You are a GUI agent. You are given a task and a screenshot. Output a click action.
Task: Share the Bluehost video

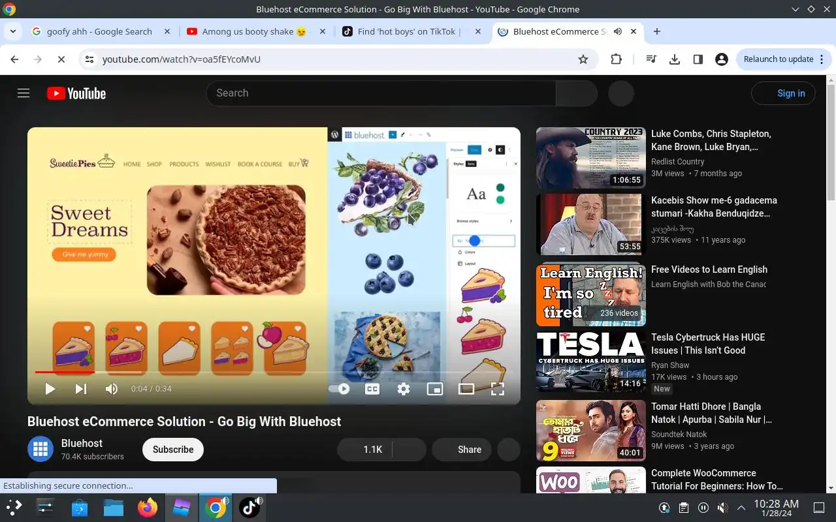coord(462,450)
